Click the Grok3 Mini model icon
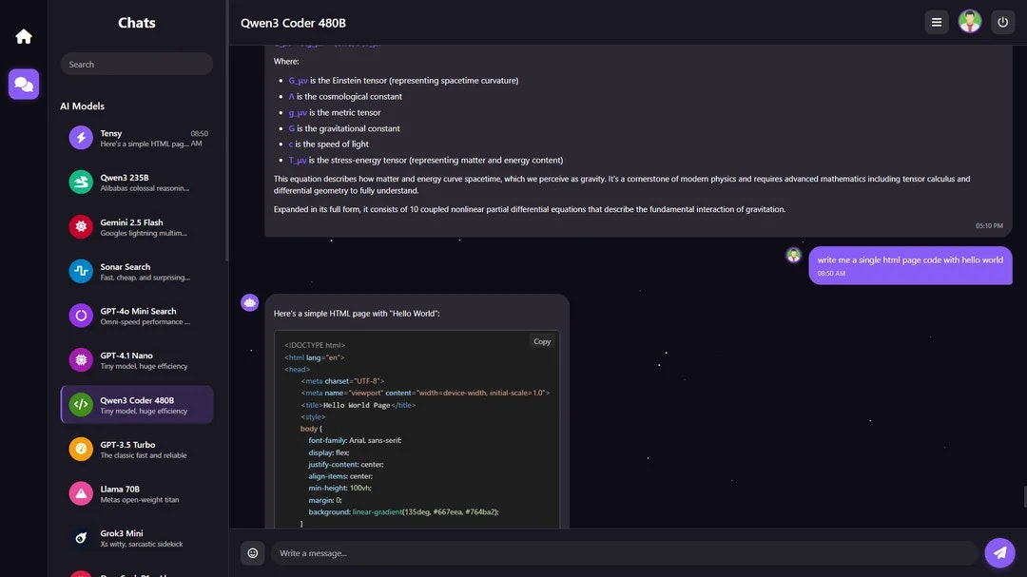The height and width of the screenshot is (577, 1027). click(x=80, y=538)
